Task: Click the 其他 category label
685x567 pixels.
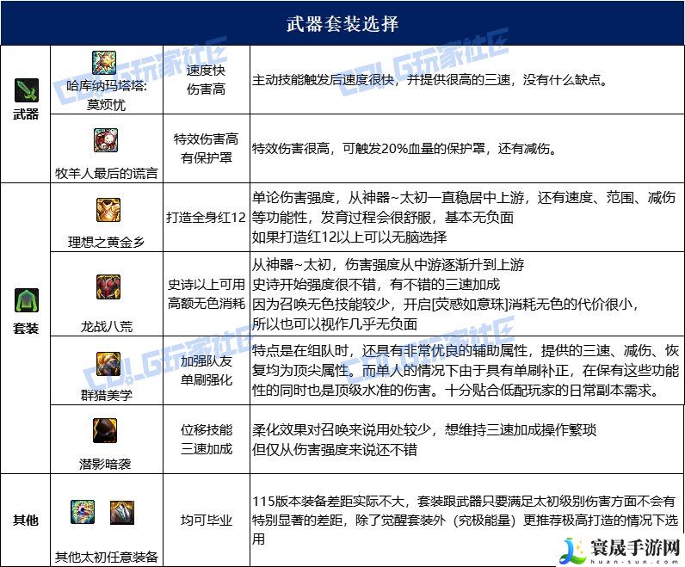Action: point(26,521)
